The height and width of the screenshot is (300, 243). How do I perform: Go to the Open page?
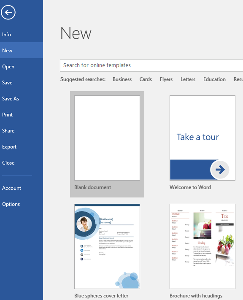click(x=22, y=67)
